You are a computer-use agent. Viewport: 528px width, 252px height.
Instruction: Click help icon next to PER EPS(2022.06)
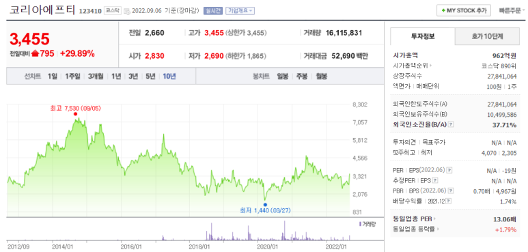pos(449,171)
